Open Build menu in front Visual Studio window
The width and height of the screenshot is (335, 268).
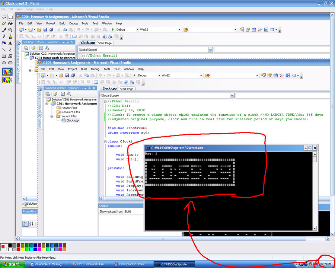click(84, 69)
